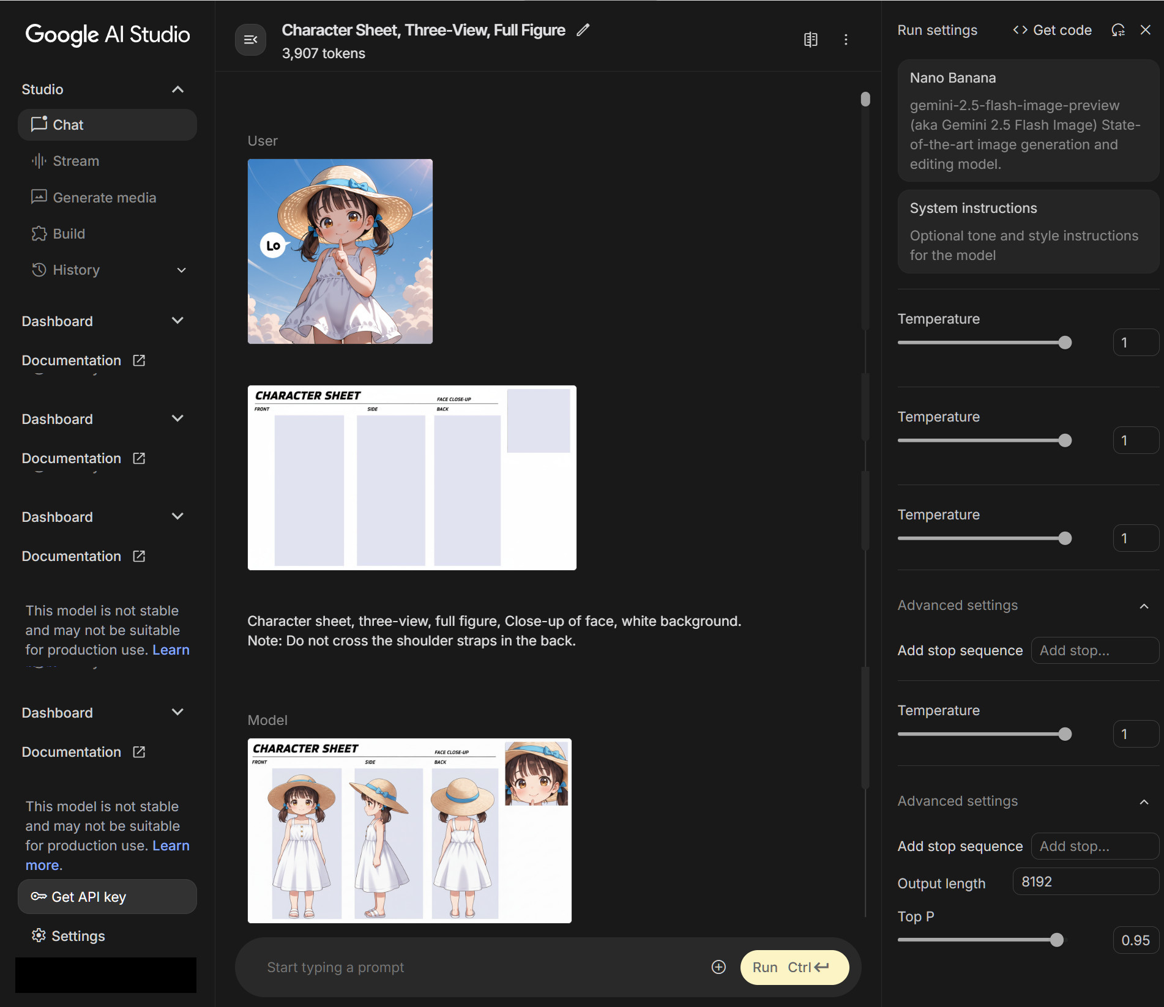The height and width of the screenshot is (1007, 1164).
Task: Click the plus icon to insert media
Action: pyautogui.click(x=718, y=967)
